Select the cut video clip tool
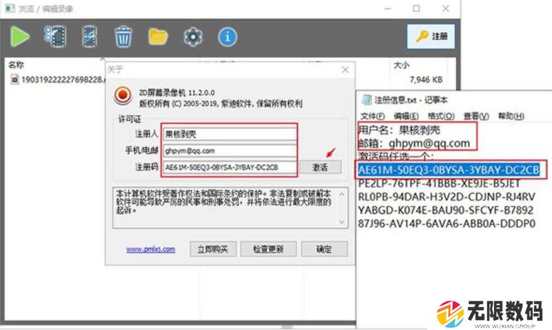The image size is (552, 330). 89,36
